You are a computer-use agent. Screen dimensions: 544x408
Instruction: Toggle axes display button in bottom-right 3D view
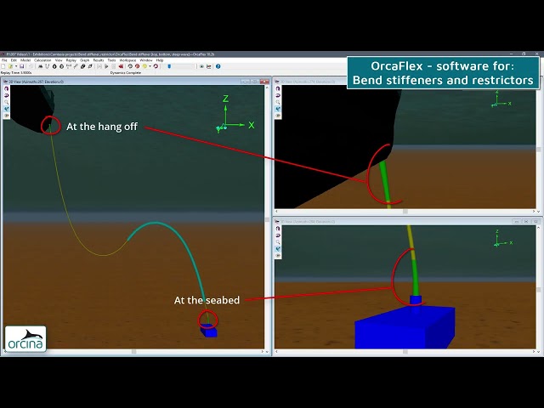pyautogui.click(x=278, y=249)
